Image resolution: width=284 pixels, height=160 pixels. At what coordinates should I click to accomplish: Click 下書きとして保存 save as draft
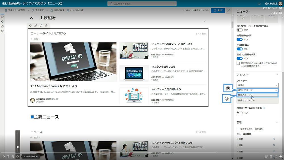(x=15, y=10)
